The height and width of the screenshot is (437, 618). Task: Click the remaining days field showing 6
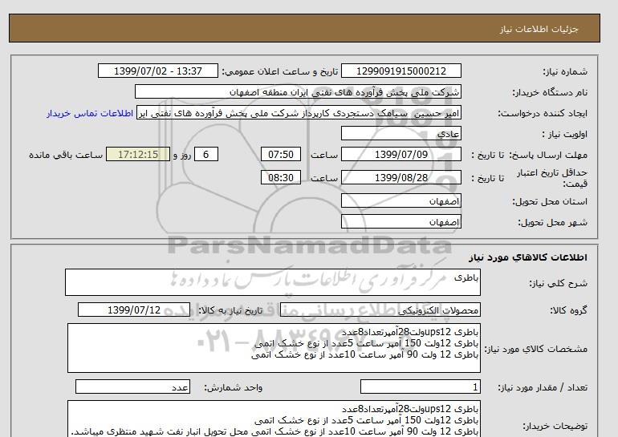pyautogui.click(x=205, y=154)
